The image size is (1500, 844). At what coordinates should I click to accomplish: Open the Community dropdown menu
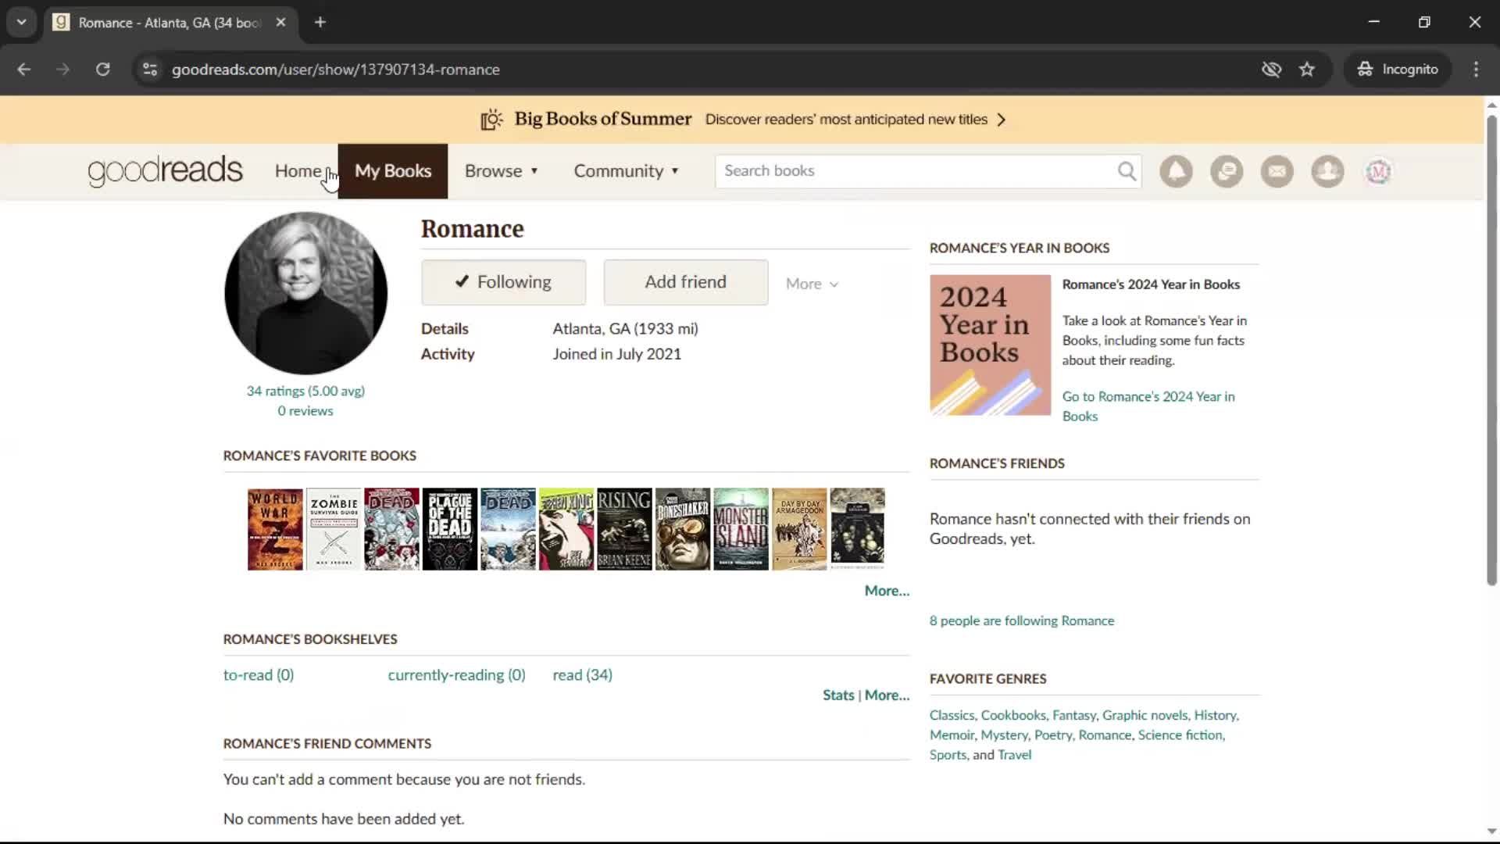(626, 171)
